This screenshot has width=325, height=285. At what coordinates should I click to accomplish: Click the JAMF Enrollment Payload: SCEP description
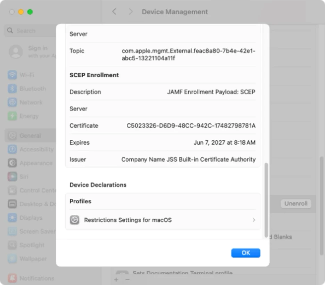tap(211, 92)
